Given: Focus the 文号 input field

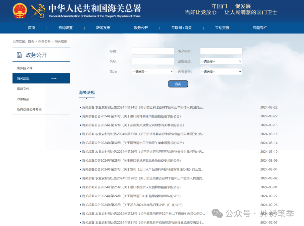Looking at the screenshot, I should coord(153,62).
